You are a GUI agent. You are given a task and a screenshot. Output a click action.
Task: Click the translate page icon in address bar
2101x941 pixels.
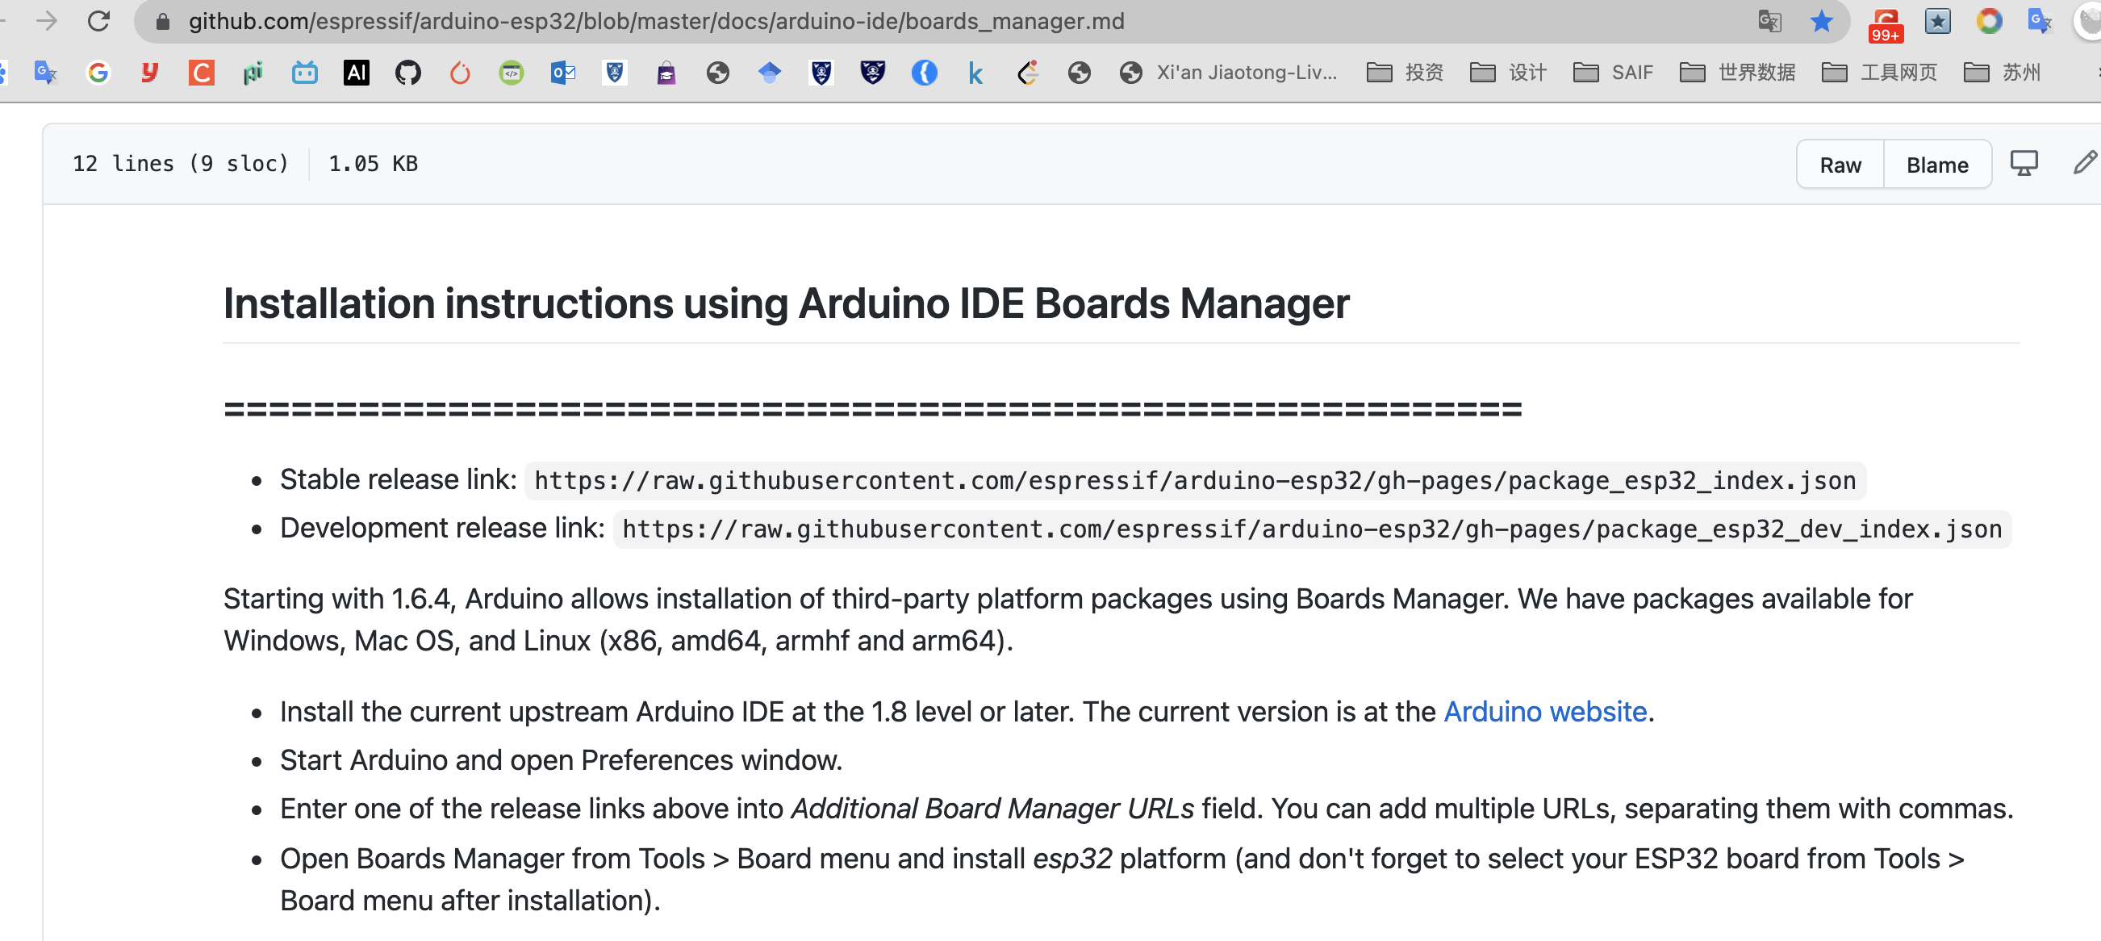tap(1769, 21)
